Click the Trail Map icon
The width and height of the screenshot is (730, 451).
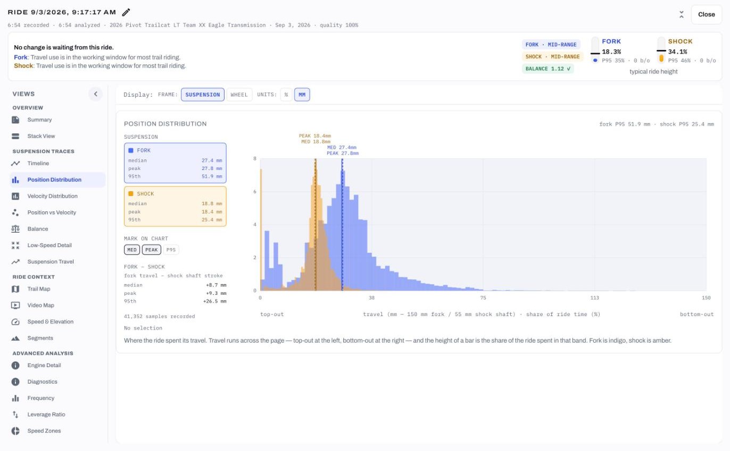[15, 289]
